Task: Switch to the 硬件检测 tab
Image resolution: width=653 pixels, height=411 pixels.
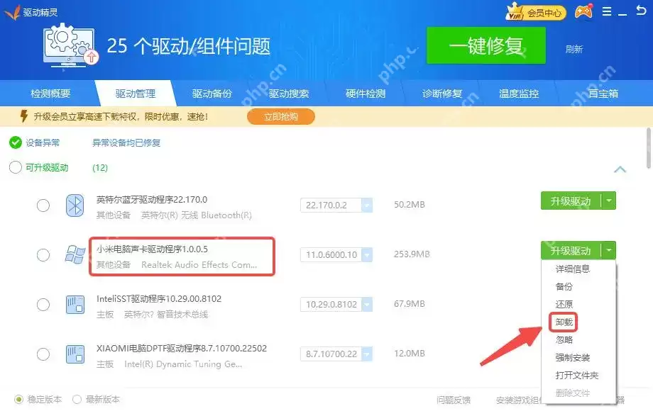Action: coord(366,94)
